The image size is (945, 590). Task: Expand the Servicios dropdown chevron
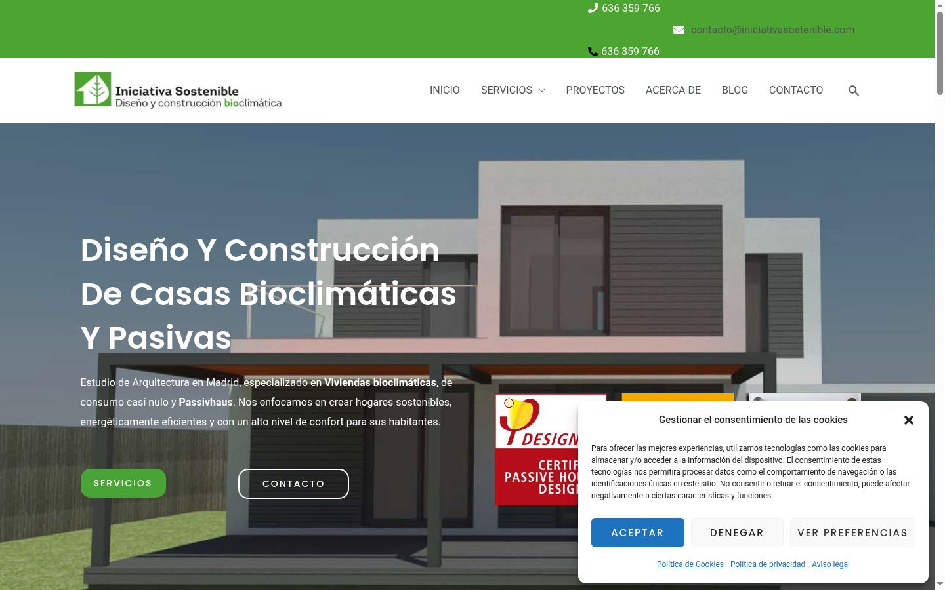point(541,90)
